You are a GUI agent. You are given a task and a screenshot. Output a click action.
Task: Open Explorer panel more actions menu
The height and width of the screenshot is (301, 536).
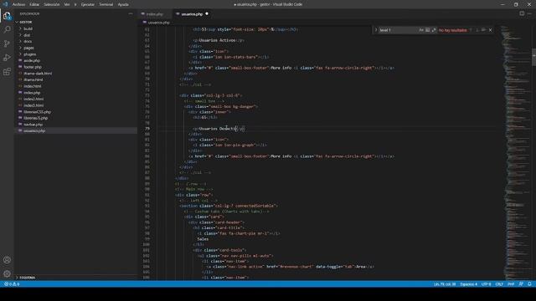point(131,13)
